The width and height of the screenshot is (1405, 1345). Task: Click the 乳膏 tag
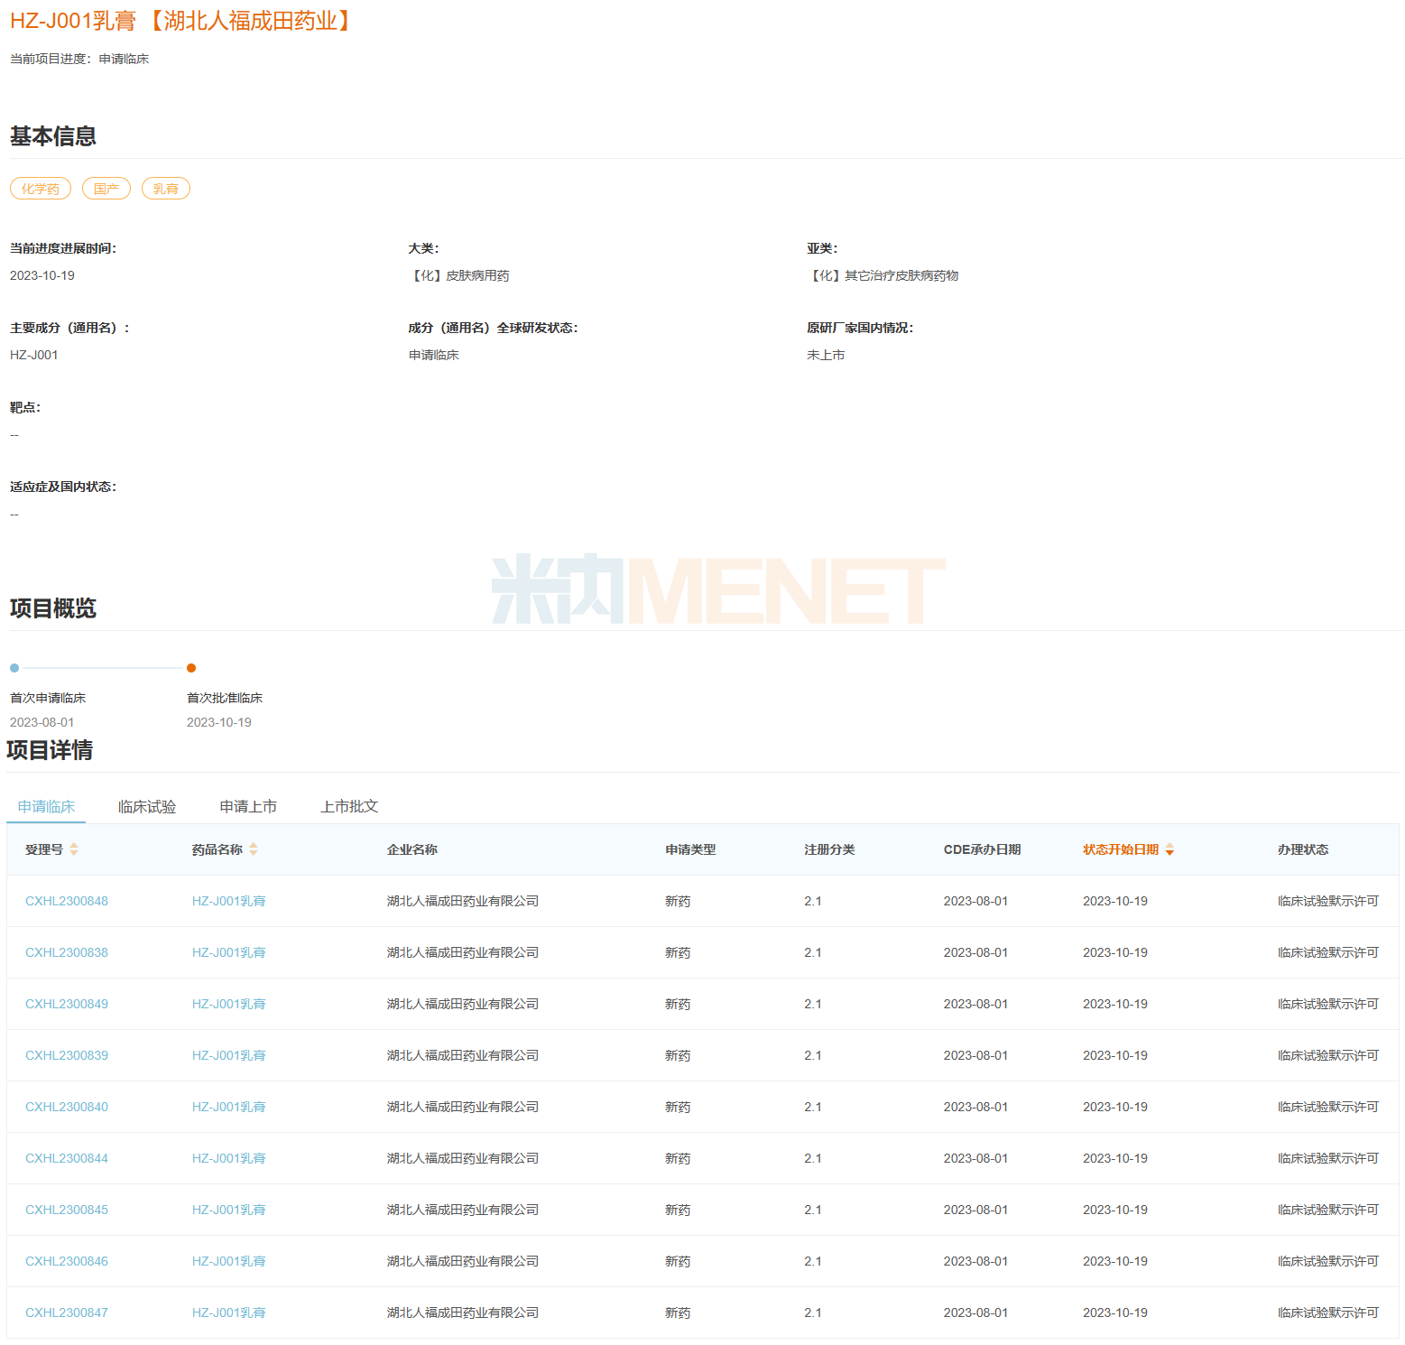click(166, 189)
